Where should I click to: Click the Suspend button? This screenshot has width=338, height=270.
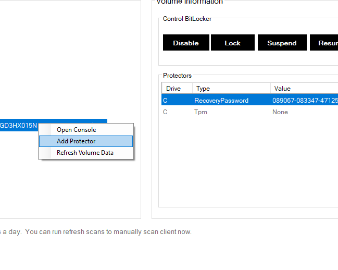(282, 43)
